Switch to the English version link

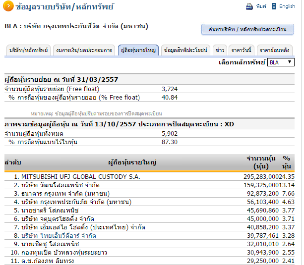(287, 6)
